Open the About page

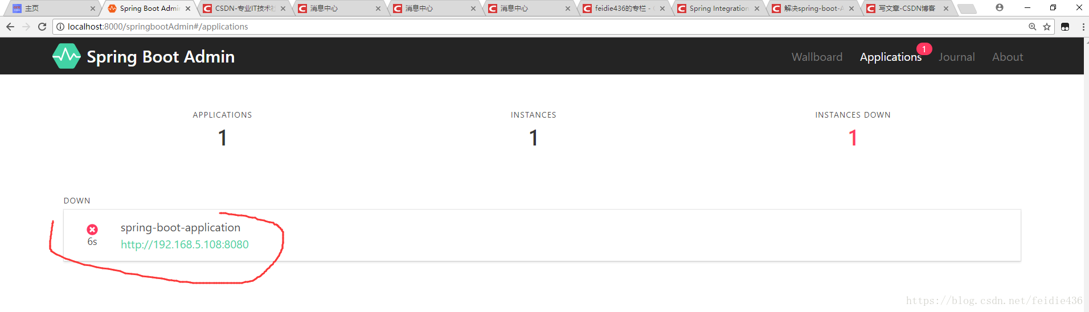pos(1008,57)
